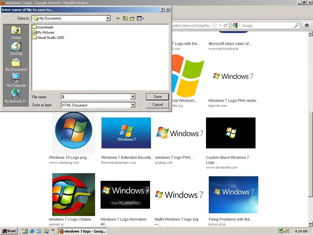313x235 pixels.
Task: Select My Documents sidebar shortcut
Action: (x=16, y=65)
